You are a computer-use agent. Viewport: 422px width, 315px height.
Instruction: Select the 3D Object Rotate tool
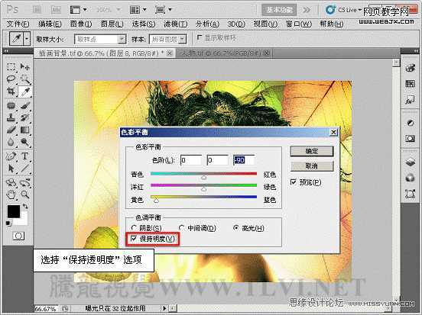tap(11, 182)
